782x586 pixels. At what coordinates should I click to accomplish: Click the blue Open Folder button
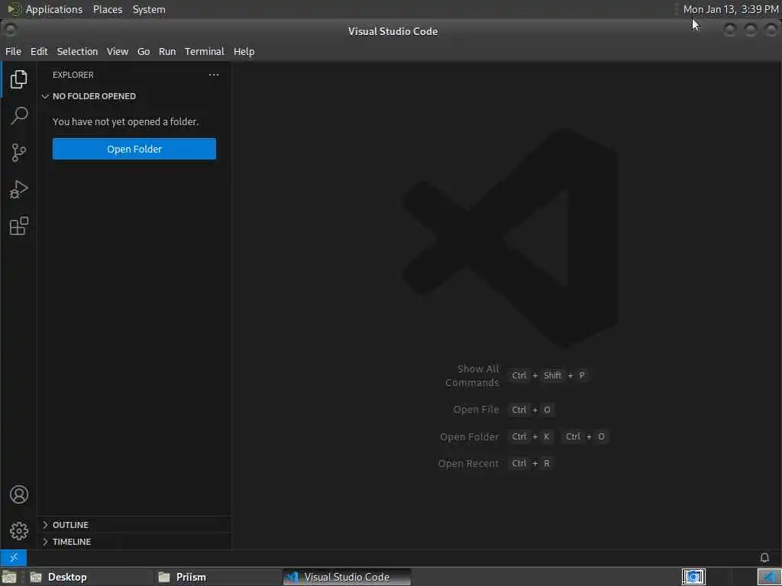click(x=134, y=149)
